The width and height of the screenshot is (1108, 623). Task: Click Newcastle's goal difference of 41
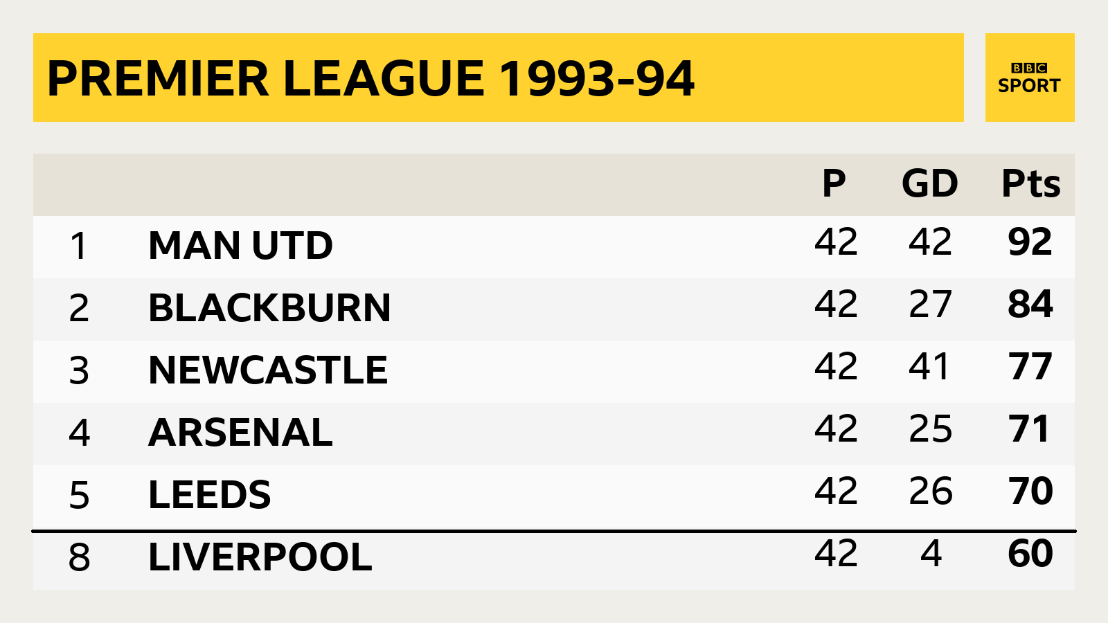[929, 367]
